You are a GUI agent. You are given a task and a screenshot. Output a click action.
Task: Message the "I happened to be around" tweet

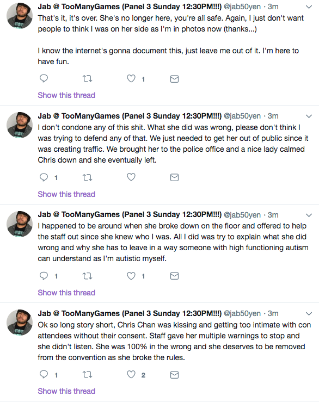tap(175, 276)
